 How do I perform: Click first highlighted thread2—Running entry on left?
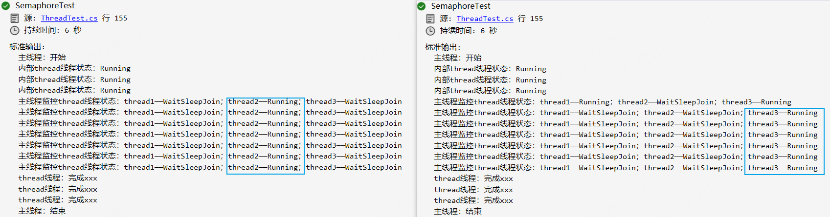(x=264, y=101)
